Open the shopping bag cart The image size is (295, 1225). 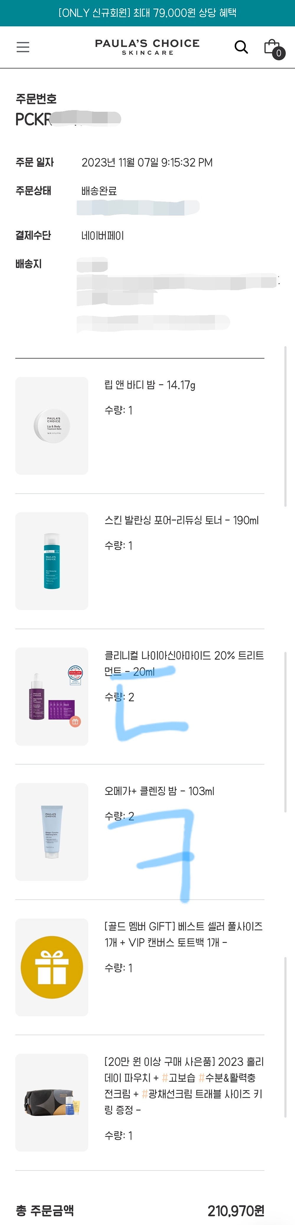272,47
